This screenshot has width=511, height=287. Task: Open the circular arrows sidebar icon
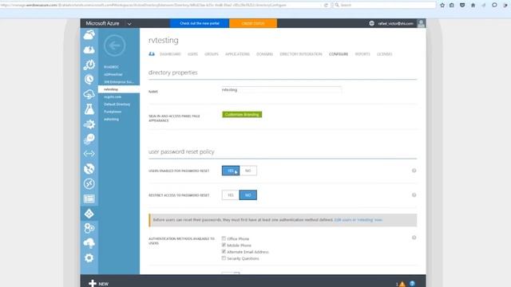[x=89, y=183]
